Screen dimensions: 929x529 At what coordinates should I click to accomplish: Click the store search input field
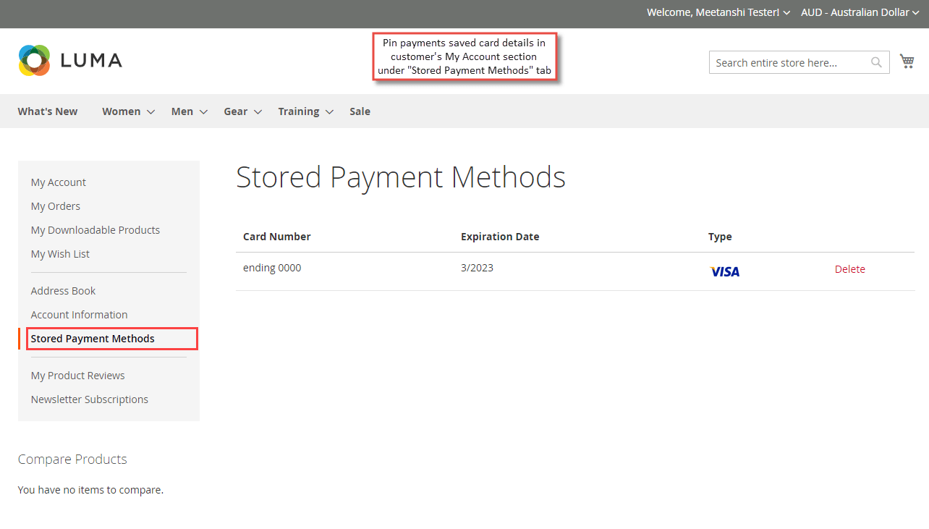click(x=789, y=62)
